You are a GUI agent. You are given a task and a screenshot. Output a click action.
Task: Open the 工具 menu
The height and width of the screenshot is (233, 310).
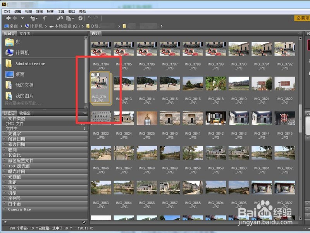(61, 12)
